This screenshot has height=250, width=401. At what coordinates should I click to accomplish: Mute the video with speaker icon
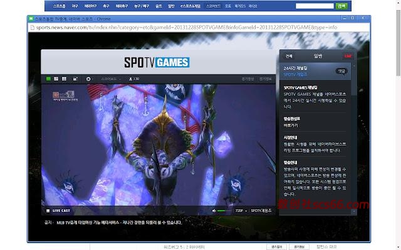pos(213,211)
